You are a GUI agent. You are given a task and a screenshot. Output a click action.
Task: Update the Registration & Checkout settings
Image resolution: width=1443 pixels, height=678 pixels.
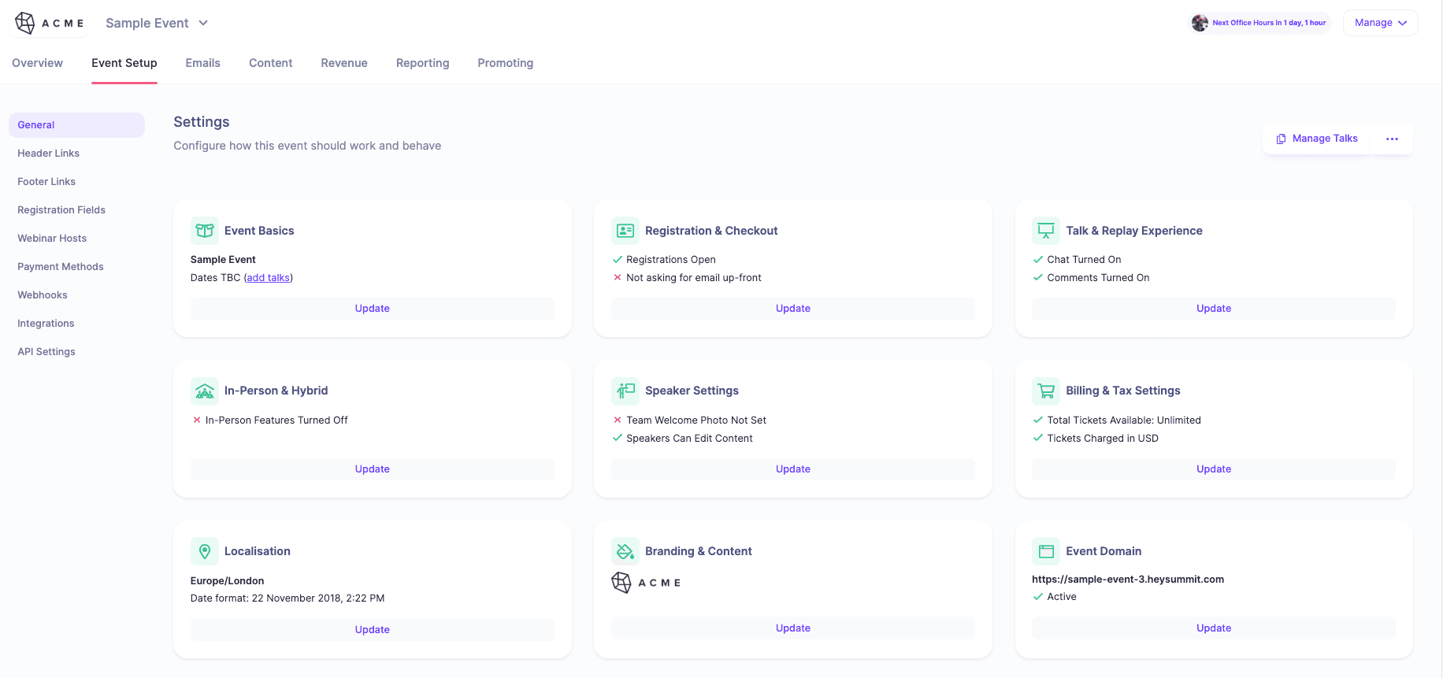click(x=792, y=309)
